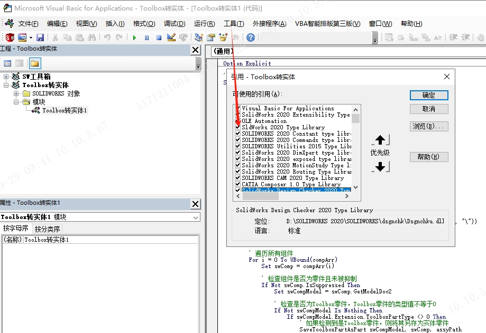The width and height of the screenshot is (486, 333).
Task: Toggle SolidWorks 2020 exposed type library checkbox
Action: coord(238,159)
